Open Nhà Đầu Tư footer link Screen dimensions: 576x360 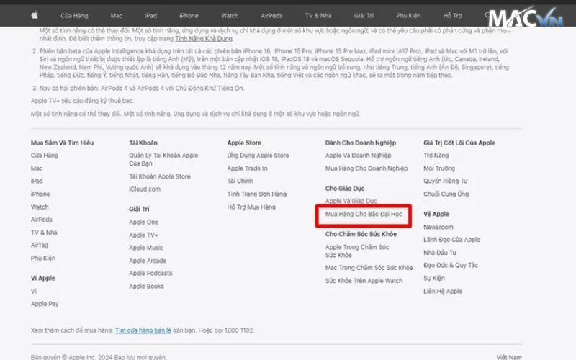pyautogui.click(x=440, y=253)
